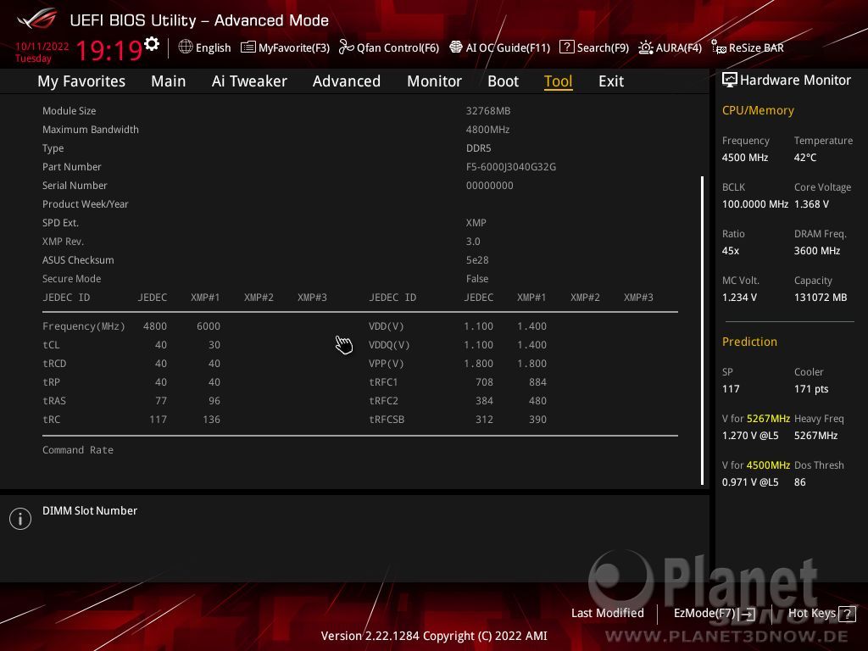Image resolution: width=868 pixels, height=651 pixels.
Task: Click the part number value F5-6000J3040G32G
Action: (511, 167)
